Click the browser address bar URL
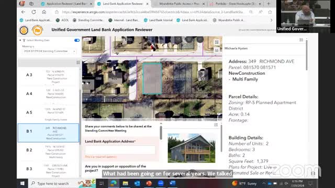The width and height of the screenshot is (335, 188). (152, 12)
